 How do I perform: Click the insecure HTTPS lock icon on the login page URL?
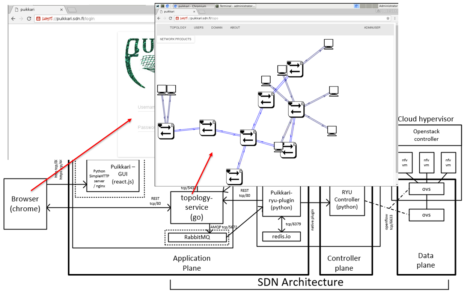click(38, 19)
